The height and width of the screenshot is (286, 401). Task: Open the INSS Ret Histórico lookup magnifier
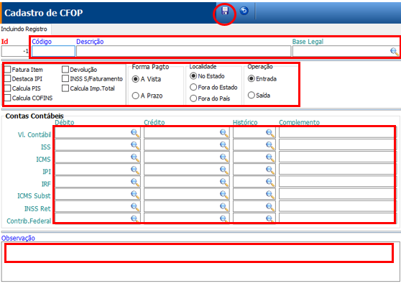(x=270, y=207)
